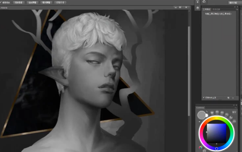Click the Fill Screen button

46,2
